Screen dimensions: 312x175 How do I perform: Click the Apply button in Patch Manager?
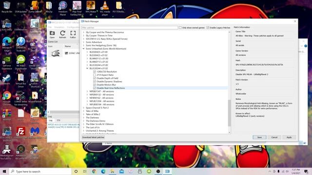pos(289,137)
